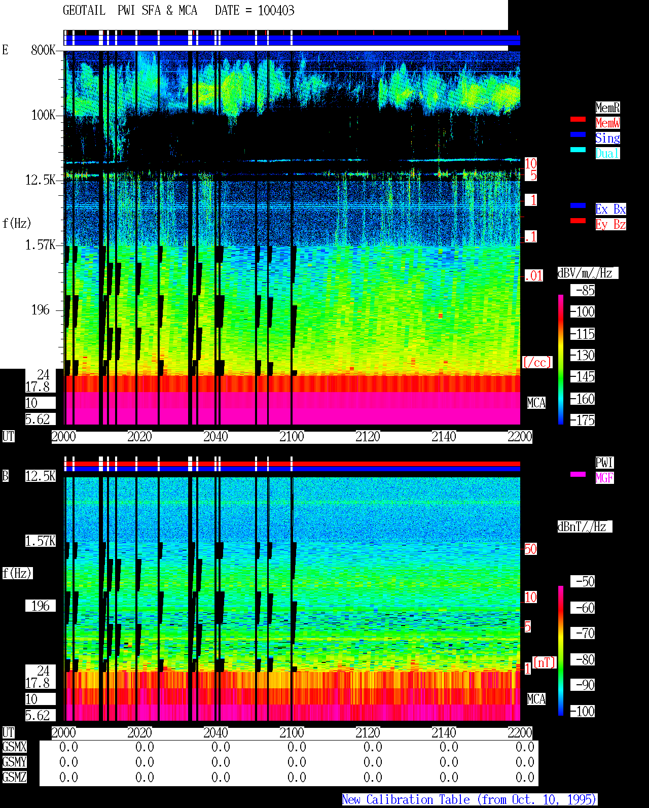
Task: Click the magenta MGF legend swatch
Action: pos(578,474)
